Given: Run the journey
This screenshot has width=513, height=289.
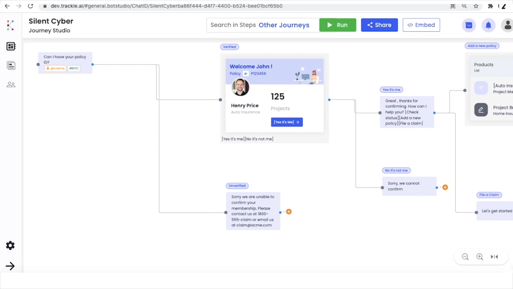Looking at the screenshot, I should (337, 25).
